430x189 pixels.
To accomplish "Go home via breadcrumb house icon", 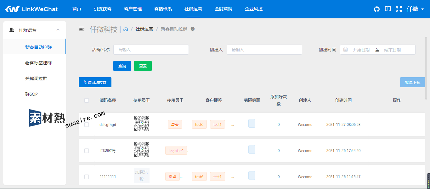I will click(x=126, y=29).
